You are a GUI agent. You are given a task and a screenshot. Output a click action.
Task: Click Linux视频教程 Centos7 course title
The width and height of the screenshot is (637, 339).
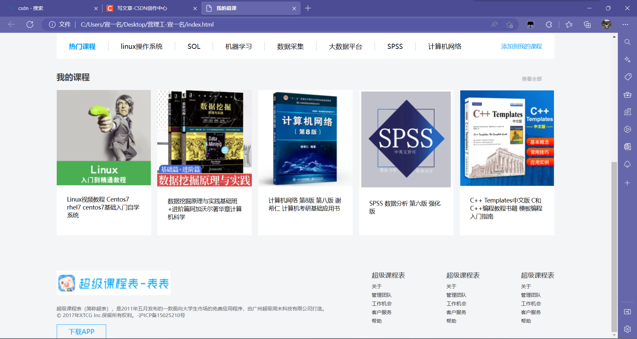click(103, 207)
